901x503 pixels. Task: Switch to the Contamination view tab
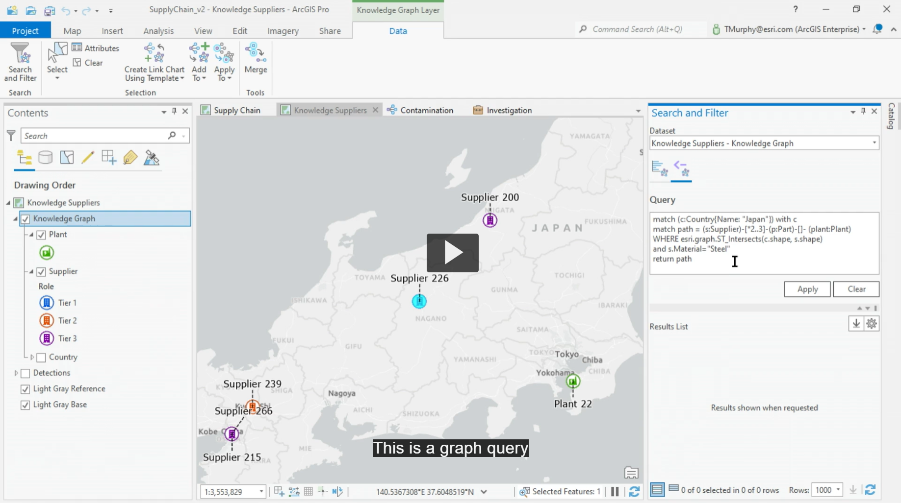point(420,110)
